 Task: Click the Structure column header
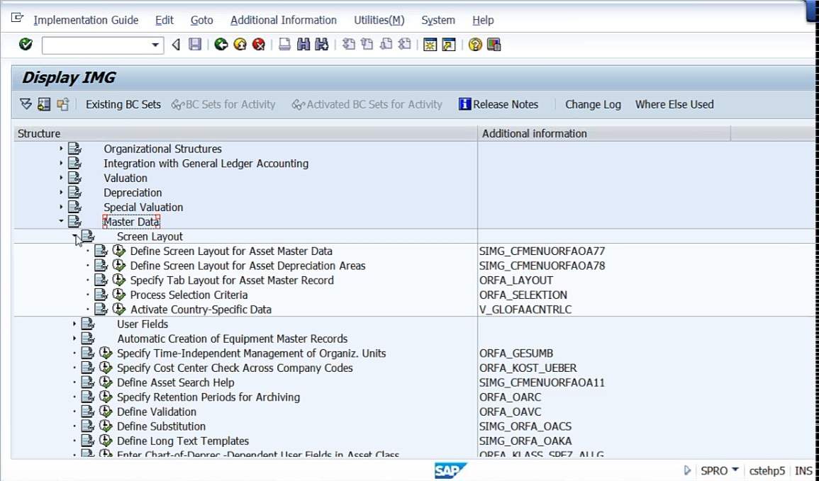tap(245, 134)
